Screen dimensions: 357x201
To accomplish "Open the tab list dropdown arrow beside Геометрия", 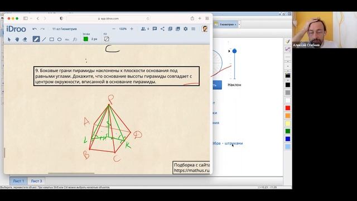I will coord(239,25).
